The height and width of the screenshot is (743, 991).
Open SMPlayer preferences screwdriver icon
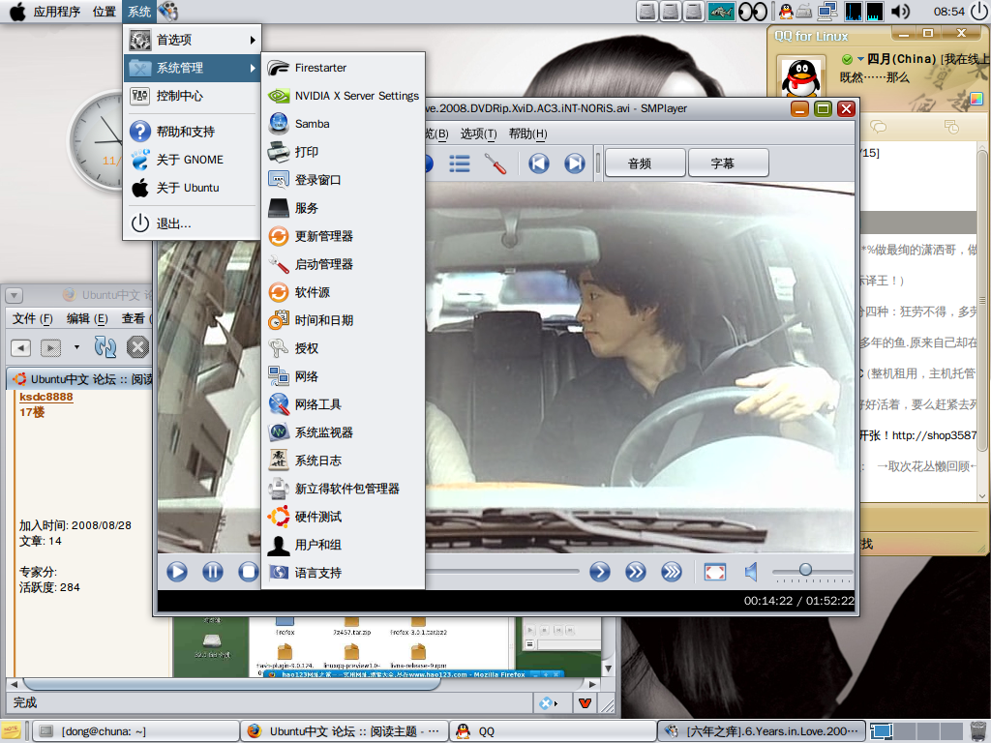click(x=495, y=163)
